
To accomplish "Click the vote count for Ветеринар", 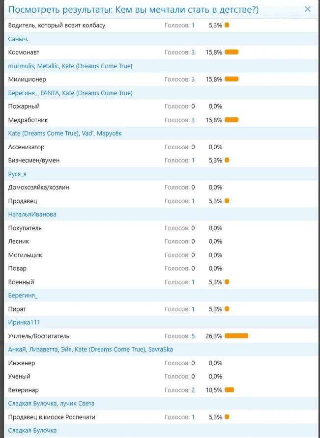I will point(193,390).
